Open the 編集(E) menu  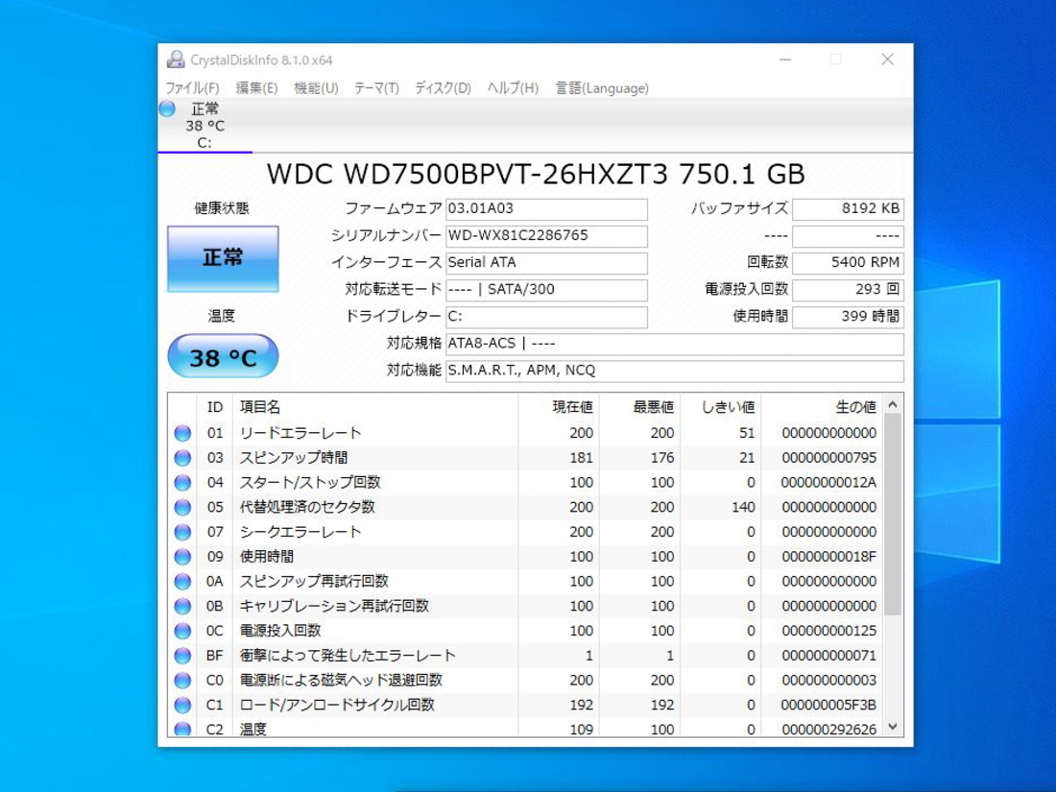(256, 88)
